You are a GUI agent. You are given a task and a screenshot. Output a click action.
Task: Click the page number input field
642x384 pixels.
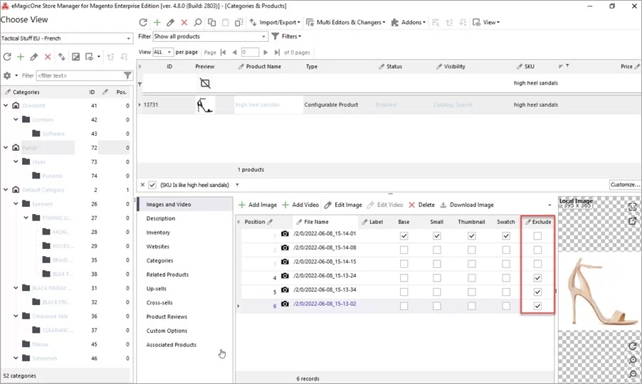[x=250, y=53]
